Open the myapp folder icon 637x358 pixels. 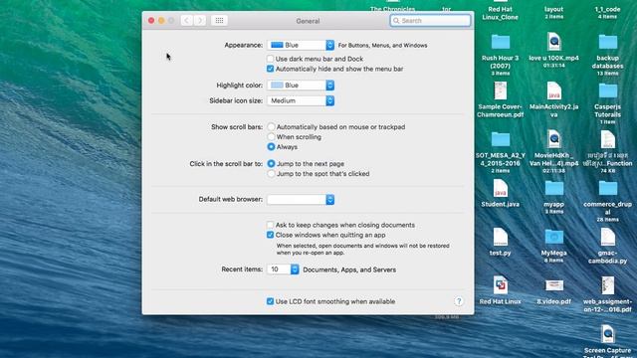click(x=553, y=188)
